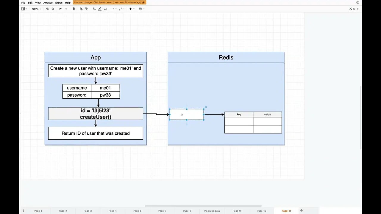Select the 'key' header cell
The image size is (381, 214).
point(239,114)
